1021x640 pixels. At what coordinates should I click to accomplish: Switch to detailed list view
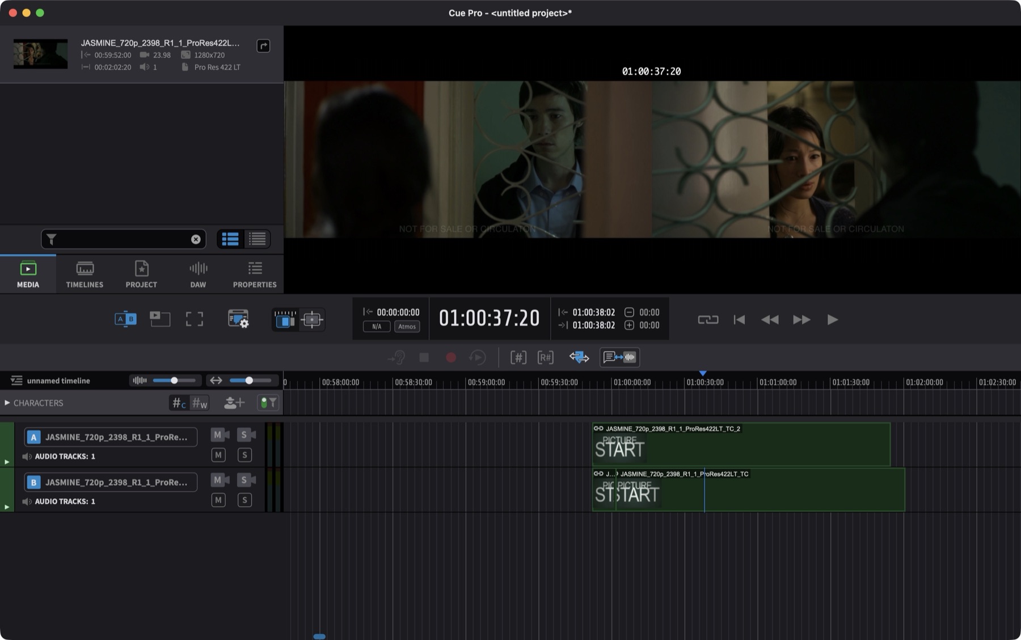tap(230, 239)
